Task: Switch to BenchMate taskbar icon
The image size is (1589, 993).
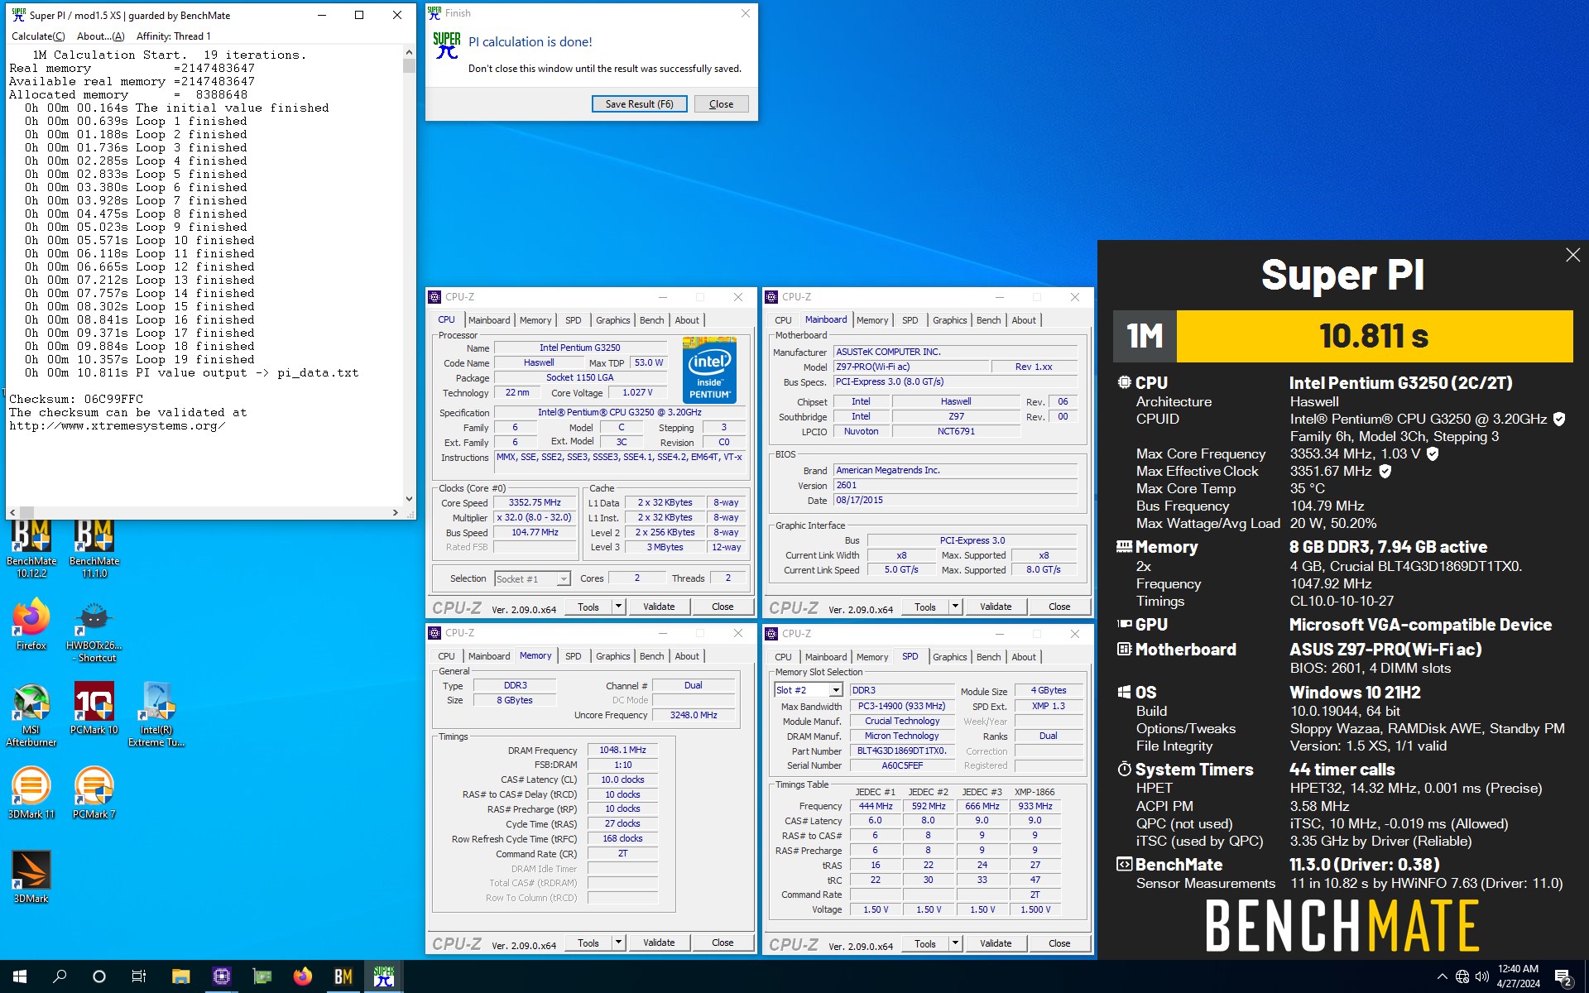Action: [343, 976]
